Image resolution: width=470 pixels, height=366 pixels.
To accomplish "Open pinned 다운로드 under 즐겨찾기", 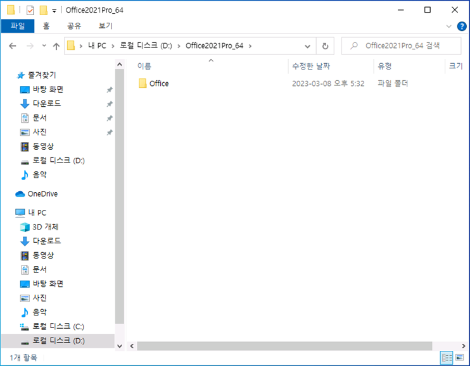I will pyautogui.click(x=47, y=103).
